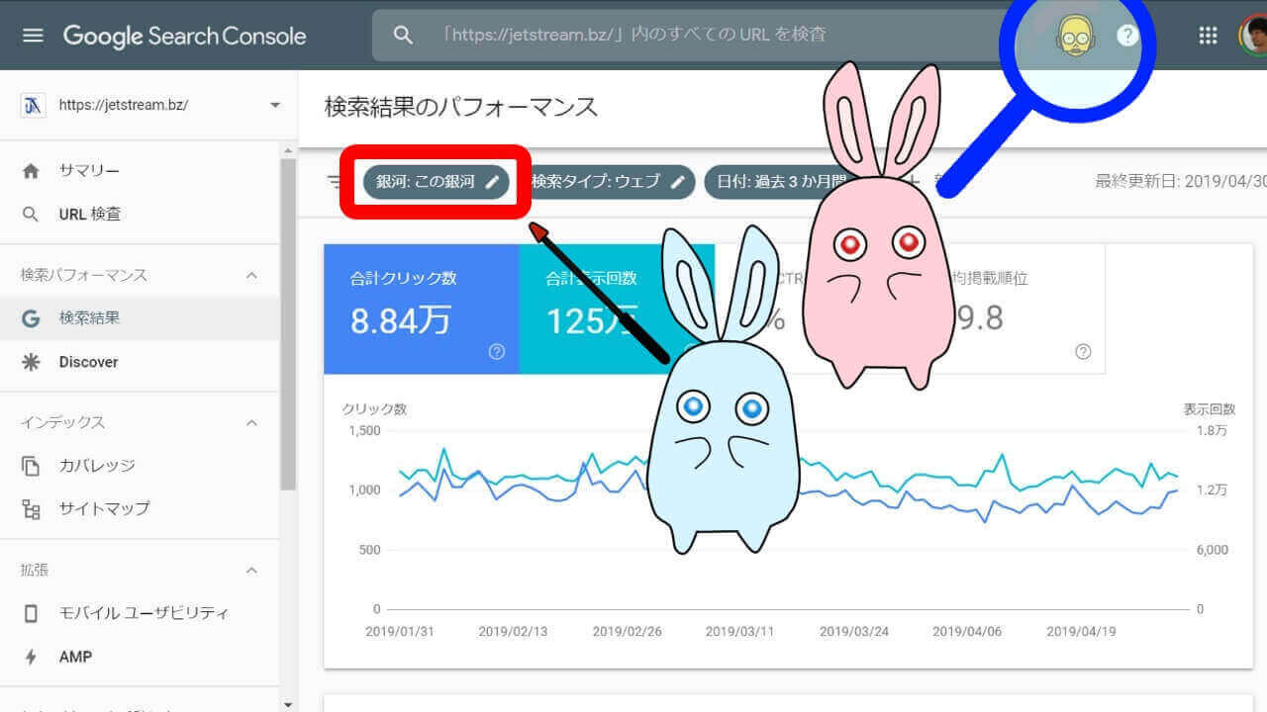Image resolution: width=1267 pixels, height=712 pixels.
Task: Click the search magnifier icon
Action: tap(403, 36)
